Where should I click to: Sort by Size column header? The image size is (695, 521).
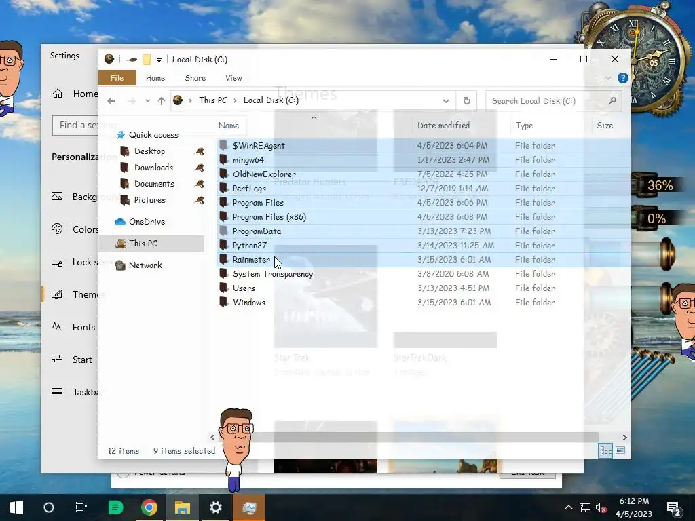[605, 126]
